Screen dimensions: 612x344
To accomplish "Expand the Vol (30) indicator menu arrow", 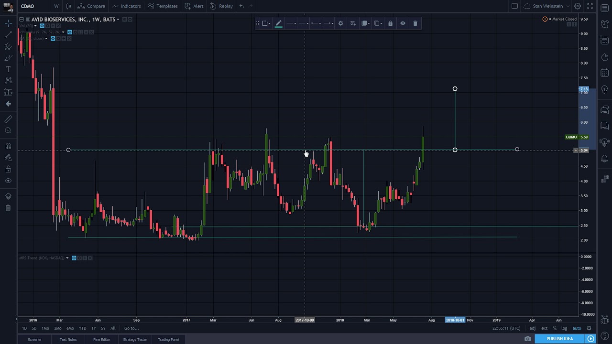I will 35,26.
